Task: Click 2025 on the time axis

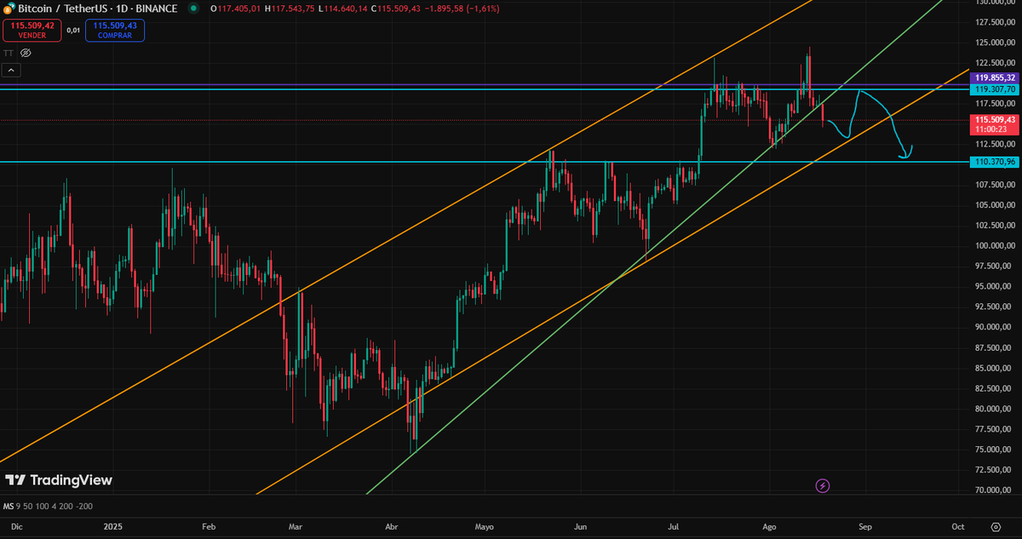Action: pos(112,526)
